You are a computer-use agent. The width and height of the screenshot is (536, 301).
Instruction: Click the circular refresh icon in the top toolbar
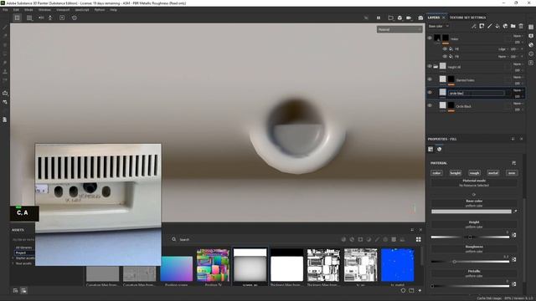pyautogui.click(x=75, y=18)
